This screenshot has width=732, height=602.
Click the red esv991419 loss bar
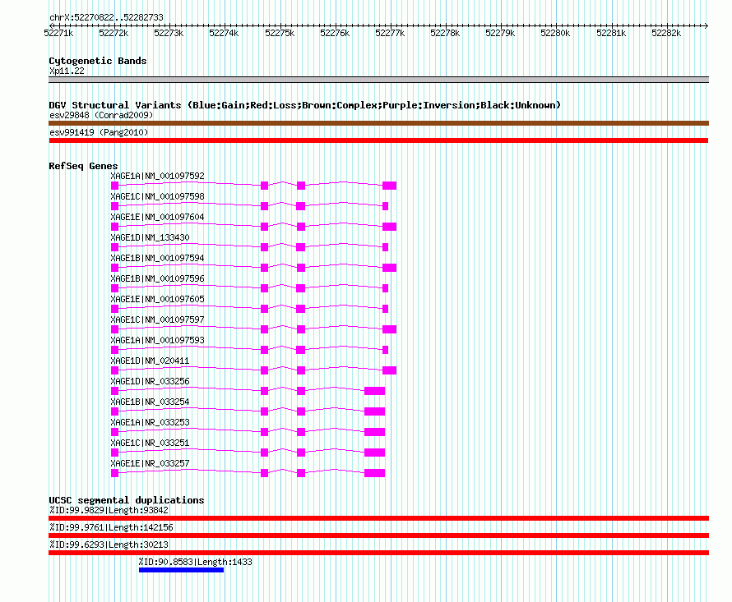pyautogui.click(x=378, y=140)
